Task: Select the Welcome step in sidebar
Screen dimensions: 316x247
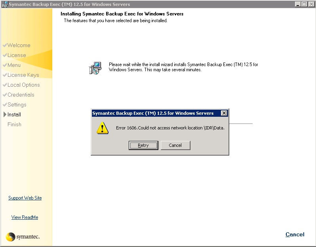Action: click(x=19, y=45)
